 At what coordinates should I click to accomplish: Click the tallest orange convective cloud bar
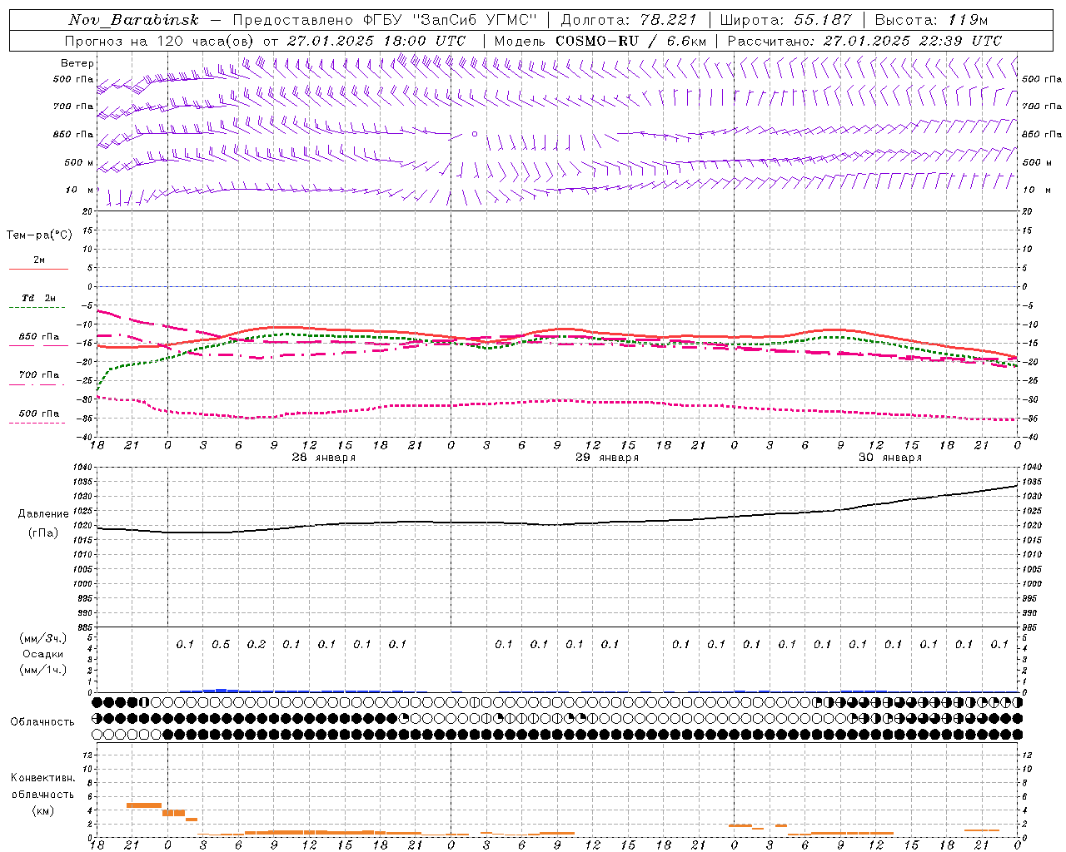[x=143, y=805]
